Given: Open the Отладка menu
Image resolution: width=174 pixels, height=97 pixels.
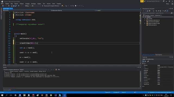Looking at the screenshot, I should point(27,4).
